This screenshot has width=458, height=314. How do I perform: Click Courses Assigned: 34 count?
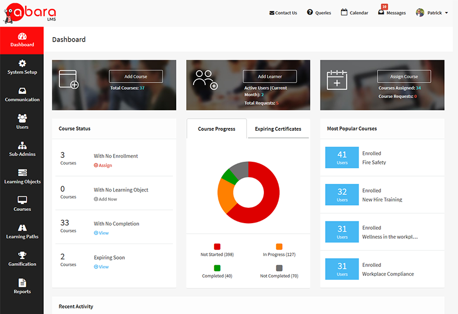(x=400, y=88)
